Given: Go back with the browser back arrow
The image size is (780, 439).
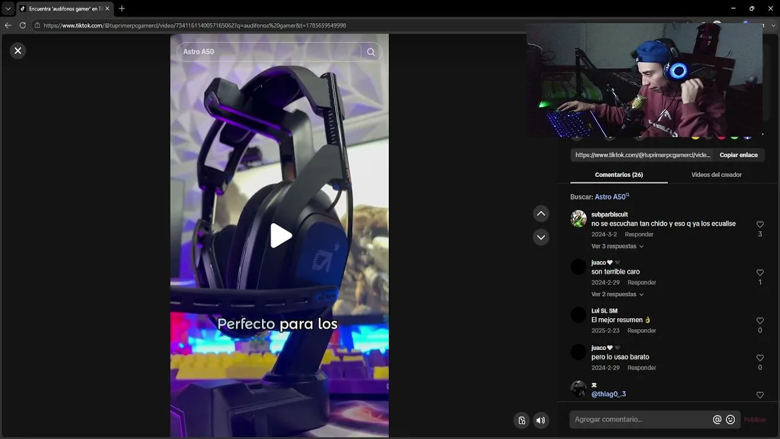Looking at the screenshot, I should click(8, 26).
